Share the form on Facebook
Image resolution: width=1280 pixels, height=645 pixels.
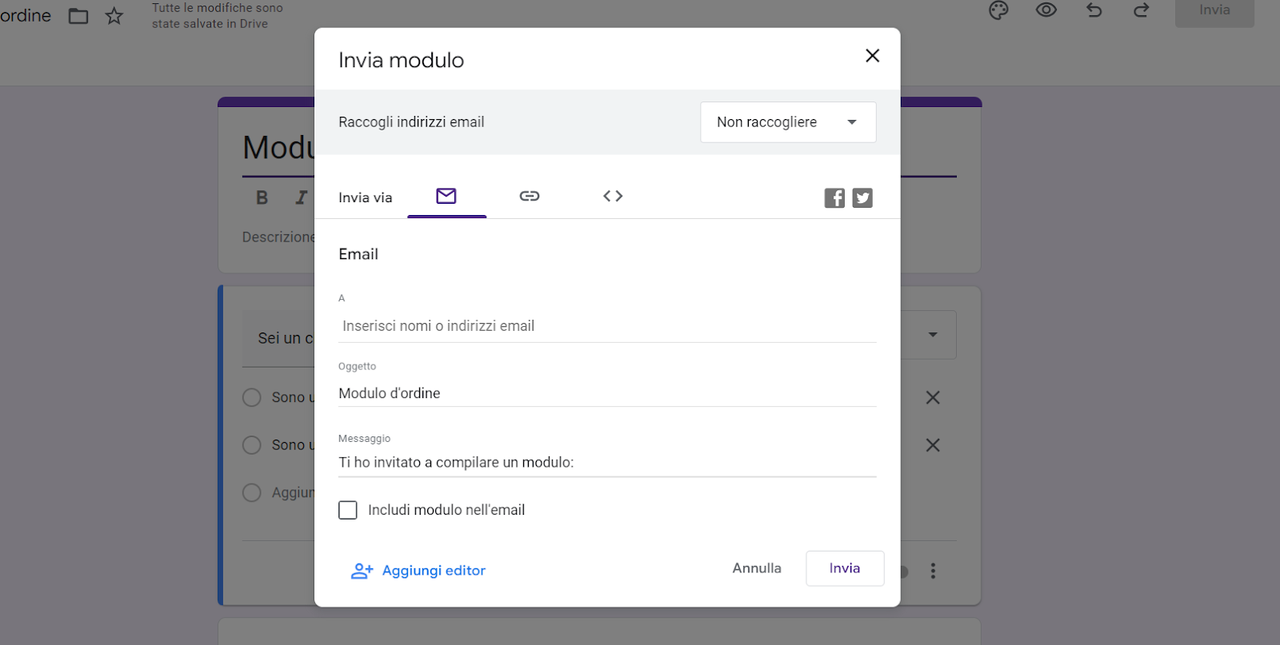click(834, 198)
